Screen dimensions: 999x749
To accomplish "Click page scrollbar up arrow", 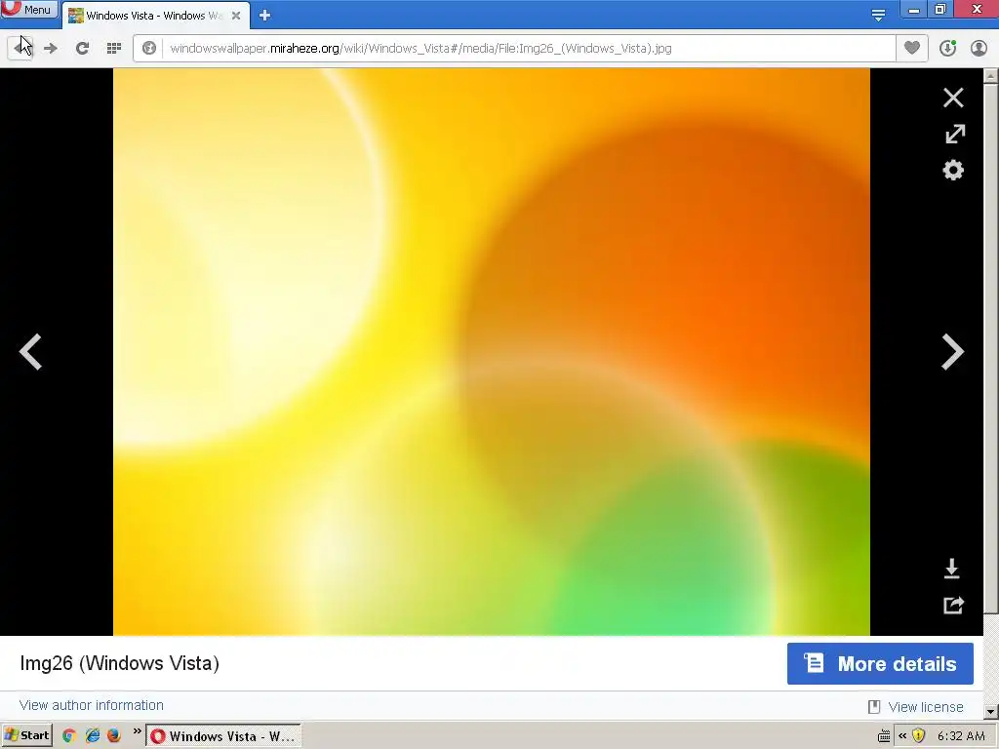I will click(x=991, y=76).
